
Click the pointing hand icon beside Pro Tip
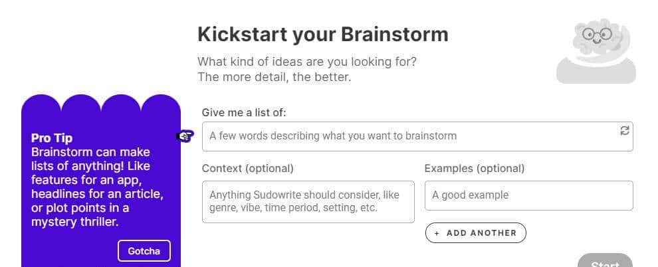point(185,136)
